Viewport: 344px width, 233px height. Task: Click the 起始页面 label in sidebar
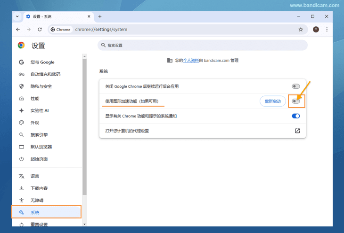click(x=39, y=159)
